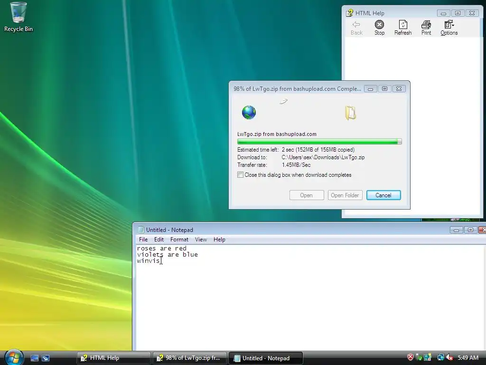Click the green download progress bar
Screen dimensions: 486x365
pos(319,142)
